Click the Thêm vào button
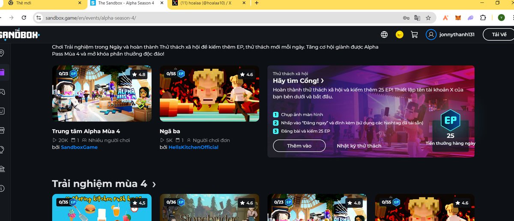The height and width of the screenshot is (221, 514). click(x=299, y=146)
